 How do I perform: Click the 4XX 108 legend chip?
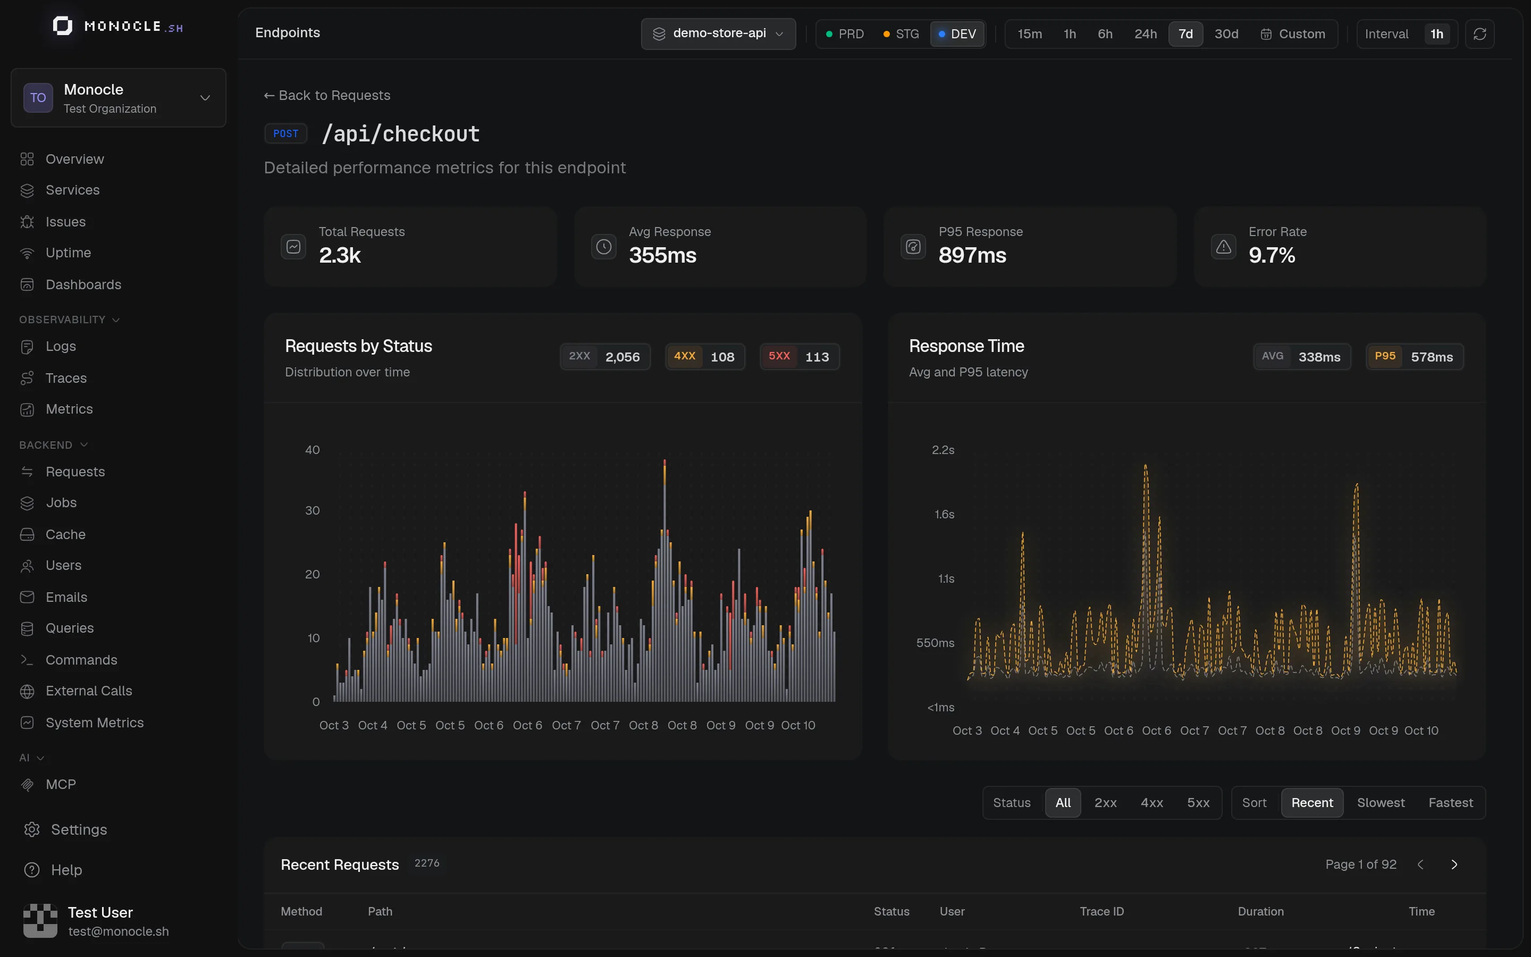[704, 356]
